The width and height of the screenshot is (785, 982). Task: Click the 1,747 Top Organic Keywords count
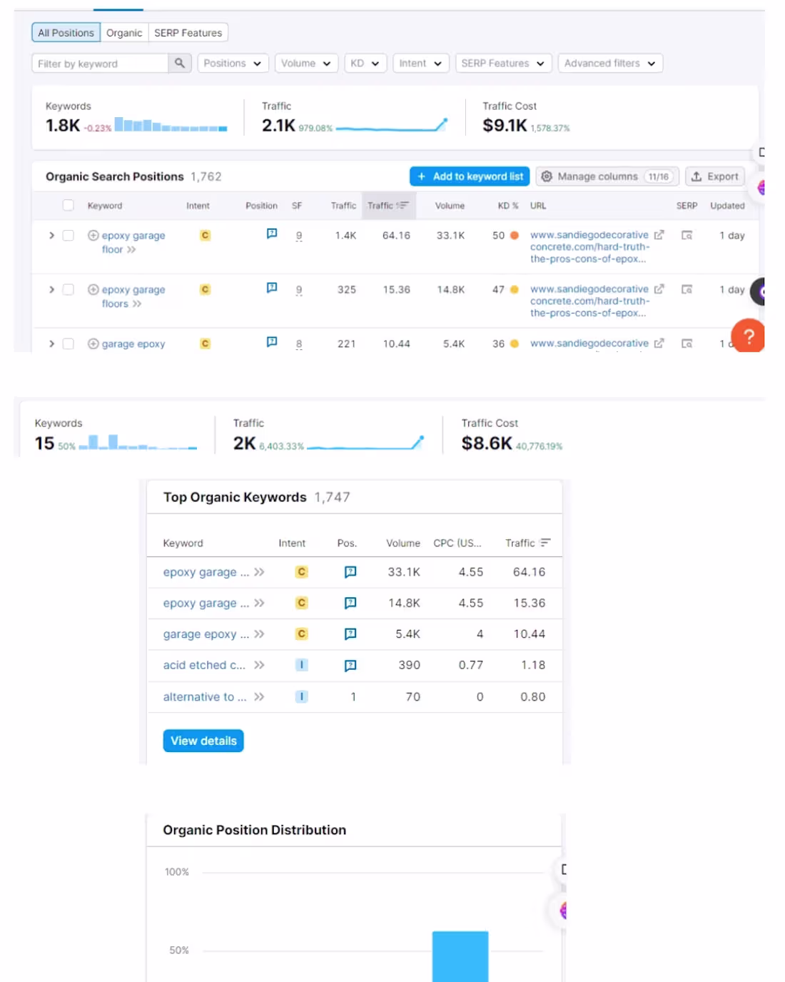pyautogui.click(x=333, y=497)
